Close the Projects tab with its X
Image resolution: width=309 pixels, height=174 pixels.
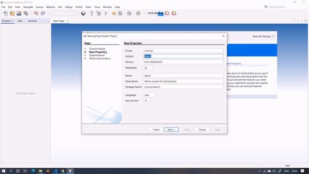13,21
